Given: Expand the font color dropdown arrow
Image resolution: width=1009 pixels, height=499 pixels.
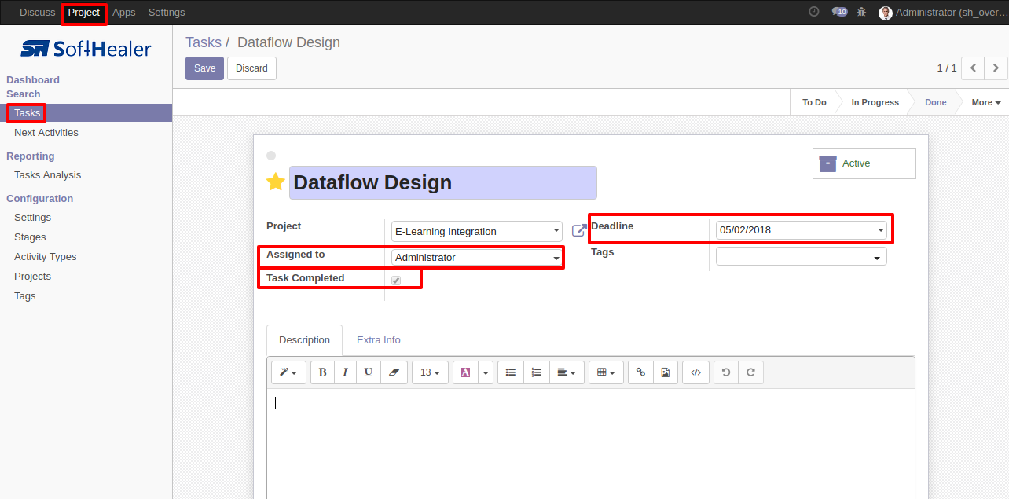Looking at the screenshot, I should [486, 372].
